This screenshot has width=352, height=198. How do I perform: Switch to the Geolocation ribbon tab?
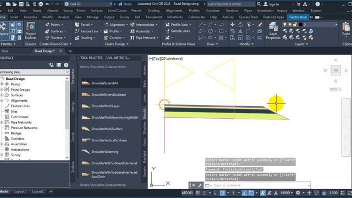tap(298, 17)
